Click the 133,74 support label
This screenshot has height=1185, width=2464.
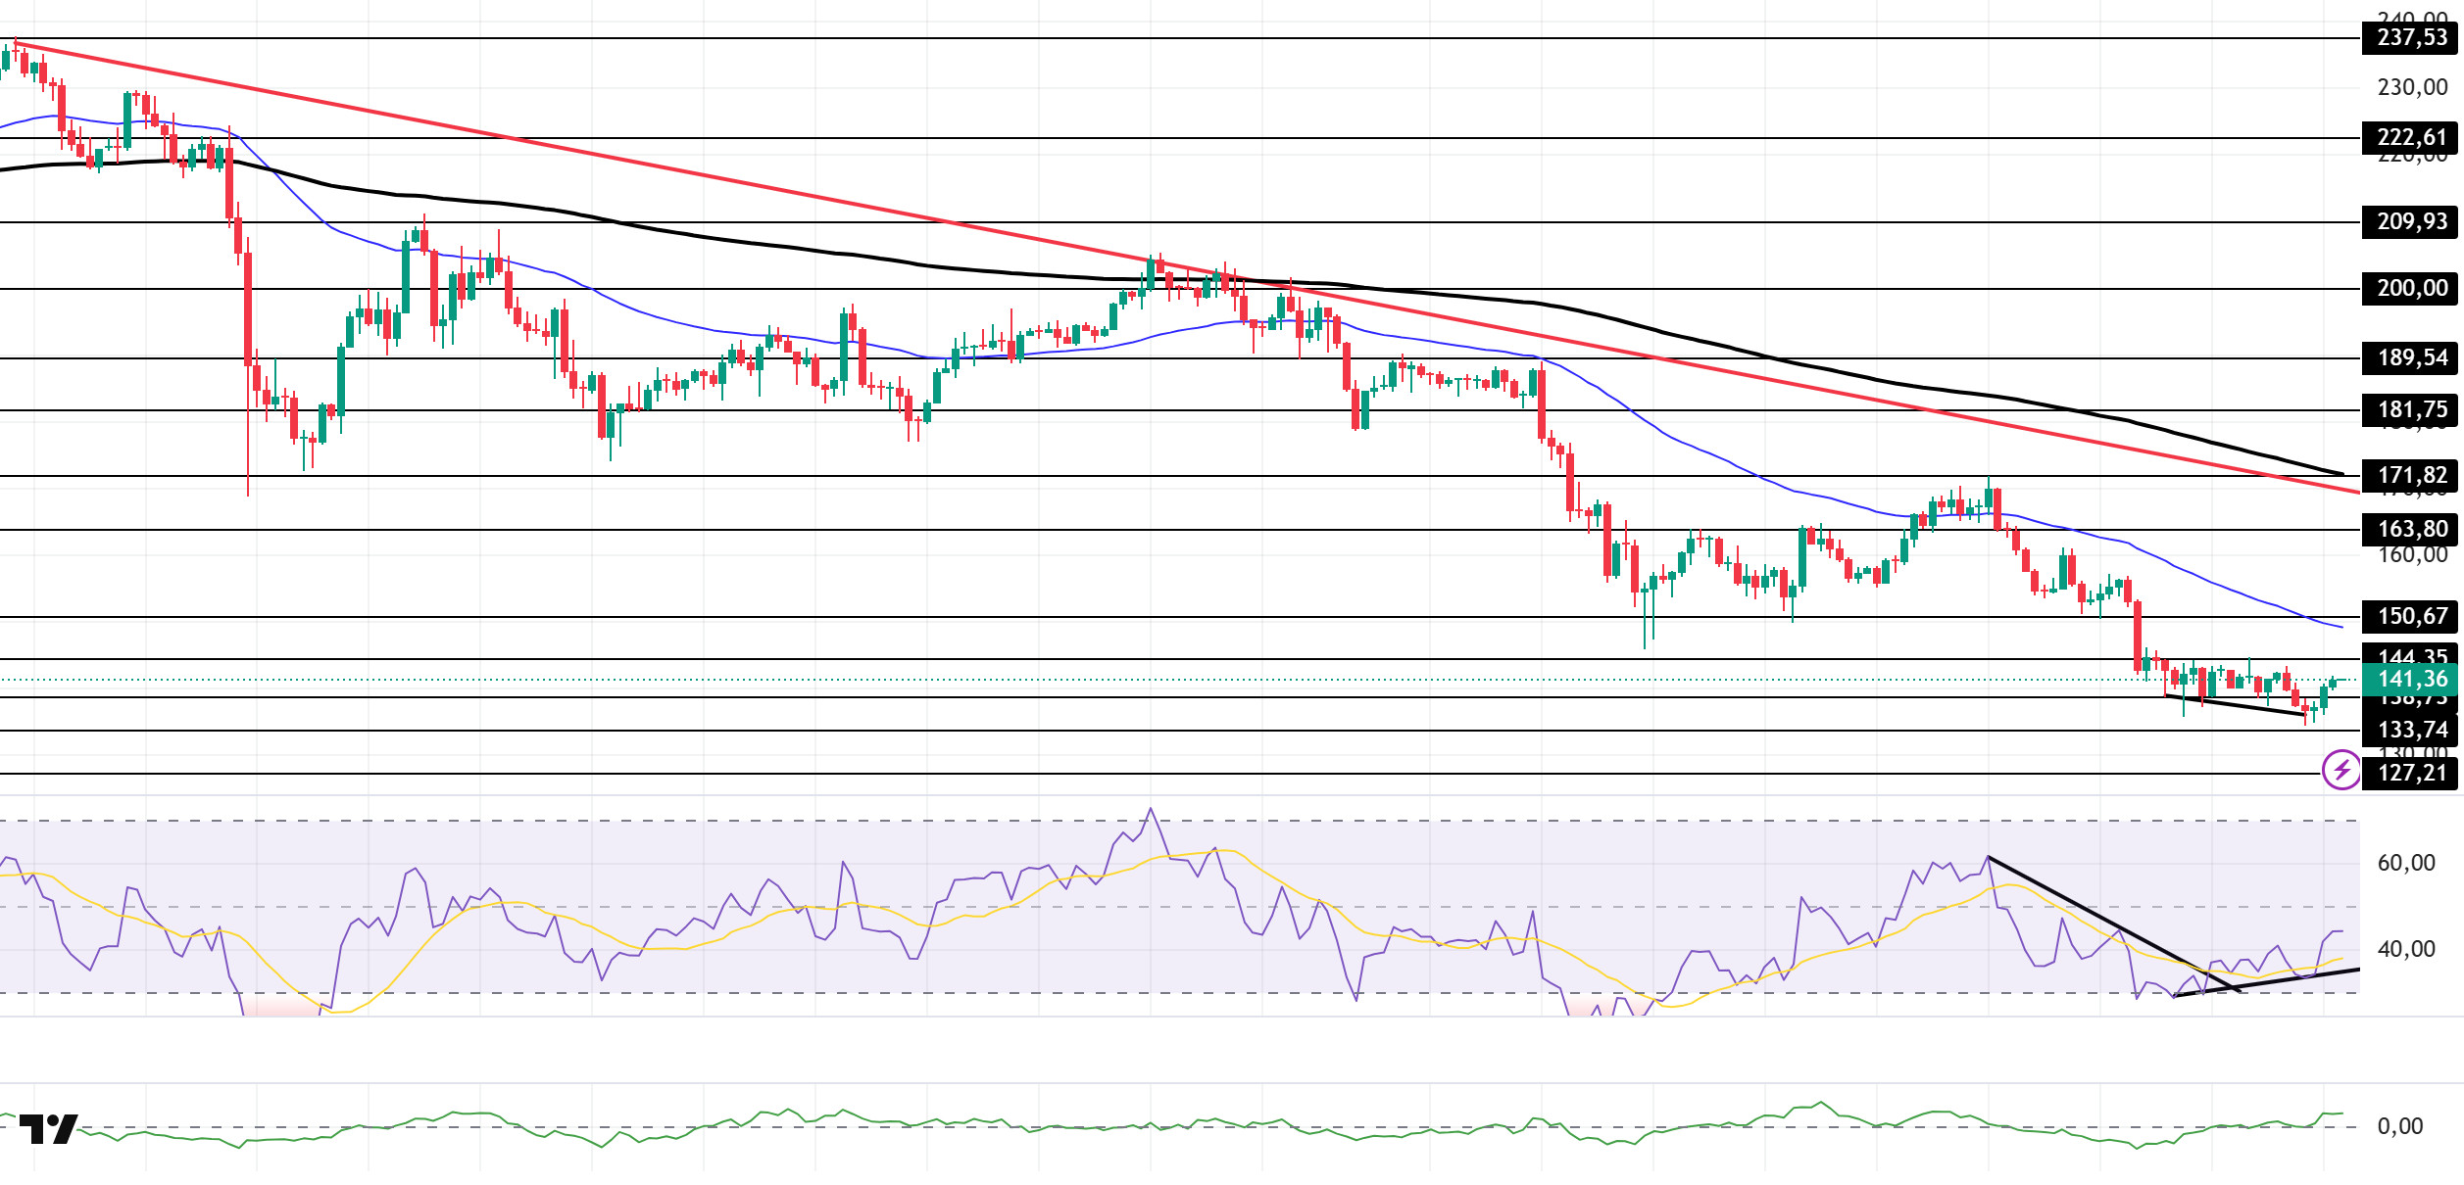[2410, 731]
